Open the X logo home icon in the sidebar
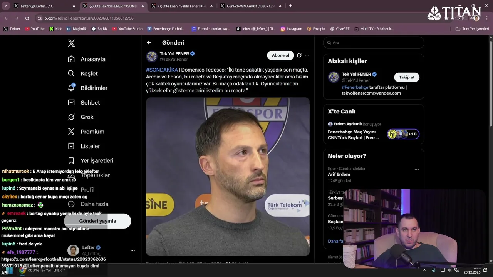 click(x=71, y=43)
